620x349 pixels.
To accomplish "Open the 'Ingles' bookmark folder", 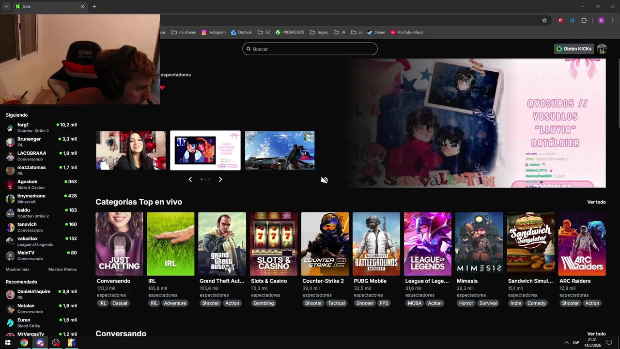I will point(319,32).
